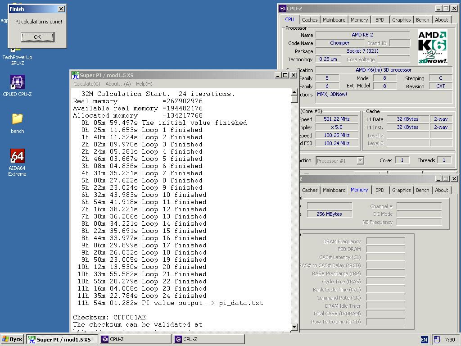
Task: Switch to Bench tab in top CPU-Z
Action: pos(422,20)
